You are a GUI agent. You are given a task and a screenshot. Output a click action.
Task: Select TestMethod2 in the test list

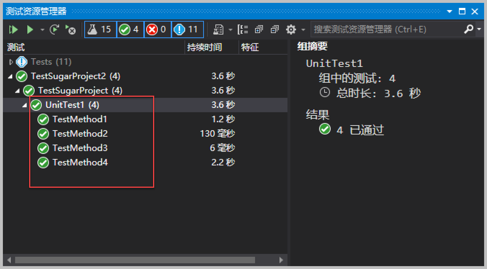pyautogui.click(x=80, y=133)
